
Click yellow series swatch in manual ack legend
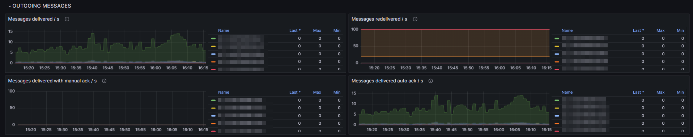pos(213,108)
